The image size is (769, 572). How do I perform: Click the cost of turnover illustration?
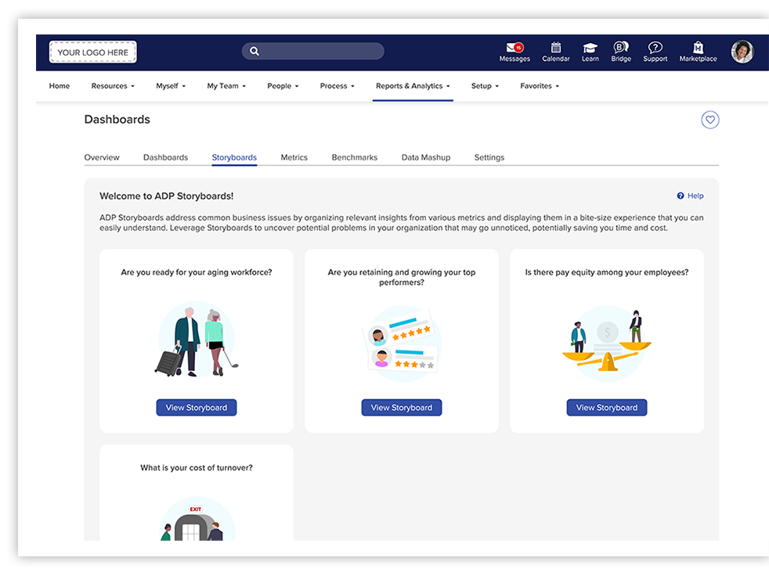tap(197, 520)
